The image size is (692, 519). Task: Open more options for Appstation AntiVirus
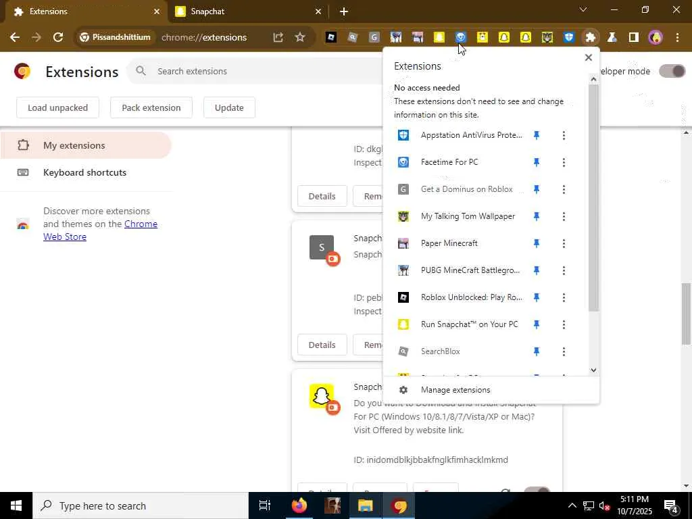tap(564, 135)
